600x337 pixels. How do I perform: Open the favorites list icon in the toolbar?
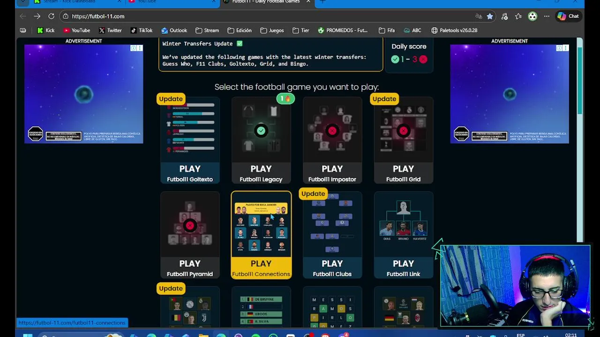click(x=518, y=16)
